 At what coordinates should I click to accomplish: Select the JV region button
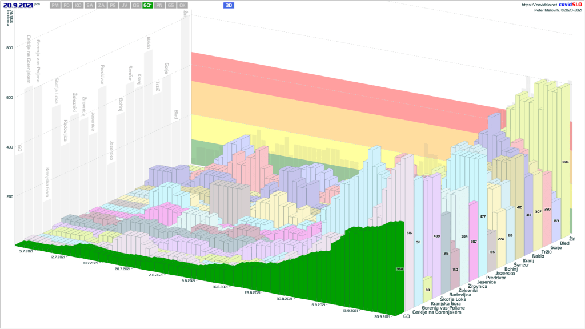(x=124, y=5)
